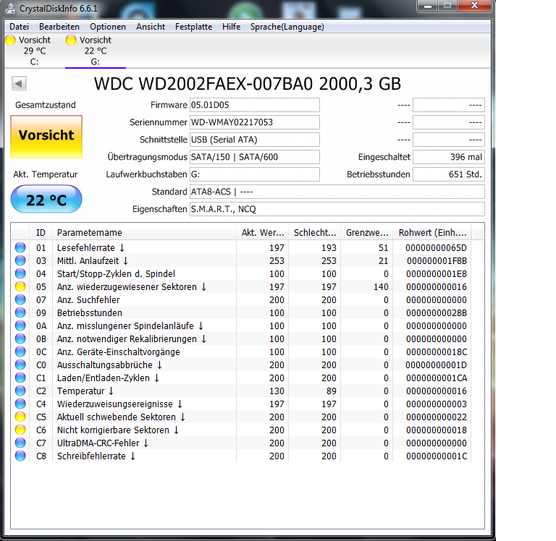
Task: Click the yellow Vorsicht health status button
Action: pyautogui.click(x=46, y=137)
